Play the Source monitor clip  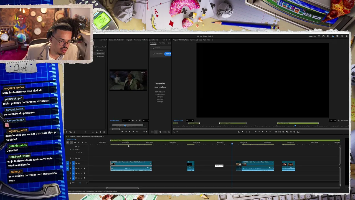point(130,132)
